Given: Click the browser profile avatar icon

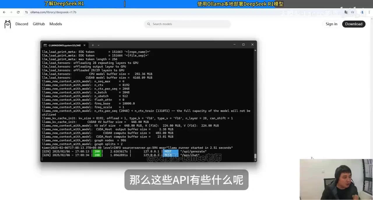Looking at the screenshot, I should point(362,12).
